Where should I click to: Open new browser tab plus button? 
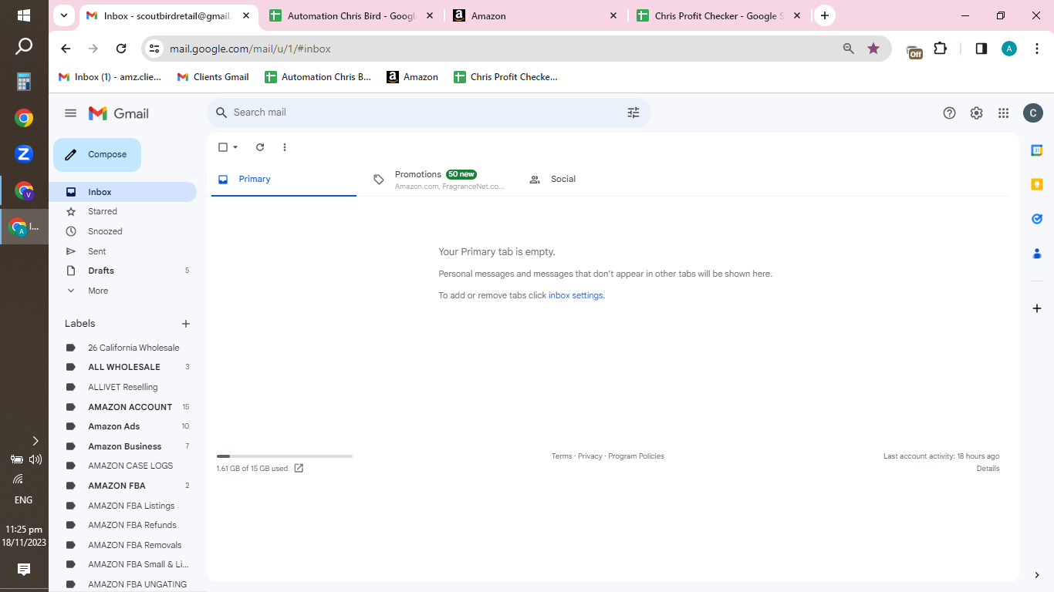(825, 15)
